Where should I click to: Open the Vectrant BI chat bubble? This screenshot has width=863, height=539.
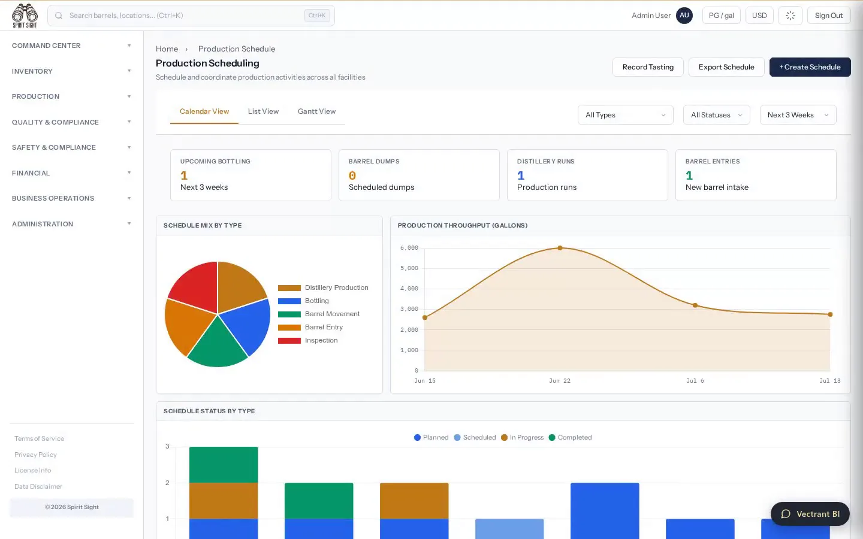(810, 514)
